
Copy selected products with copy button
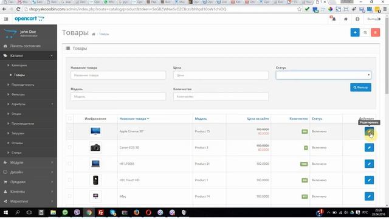(x=365, y=32)
